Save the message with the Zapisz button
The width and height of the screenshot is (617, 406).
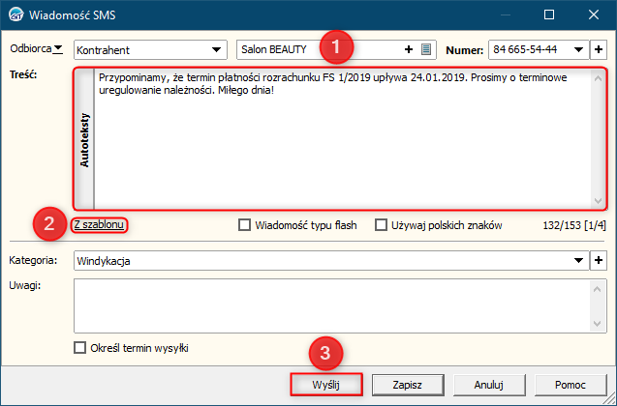(x=407, y=385)
